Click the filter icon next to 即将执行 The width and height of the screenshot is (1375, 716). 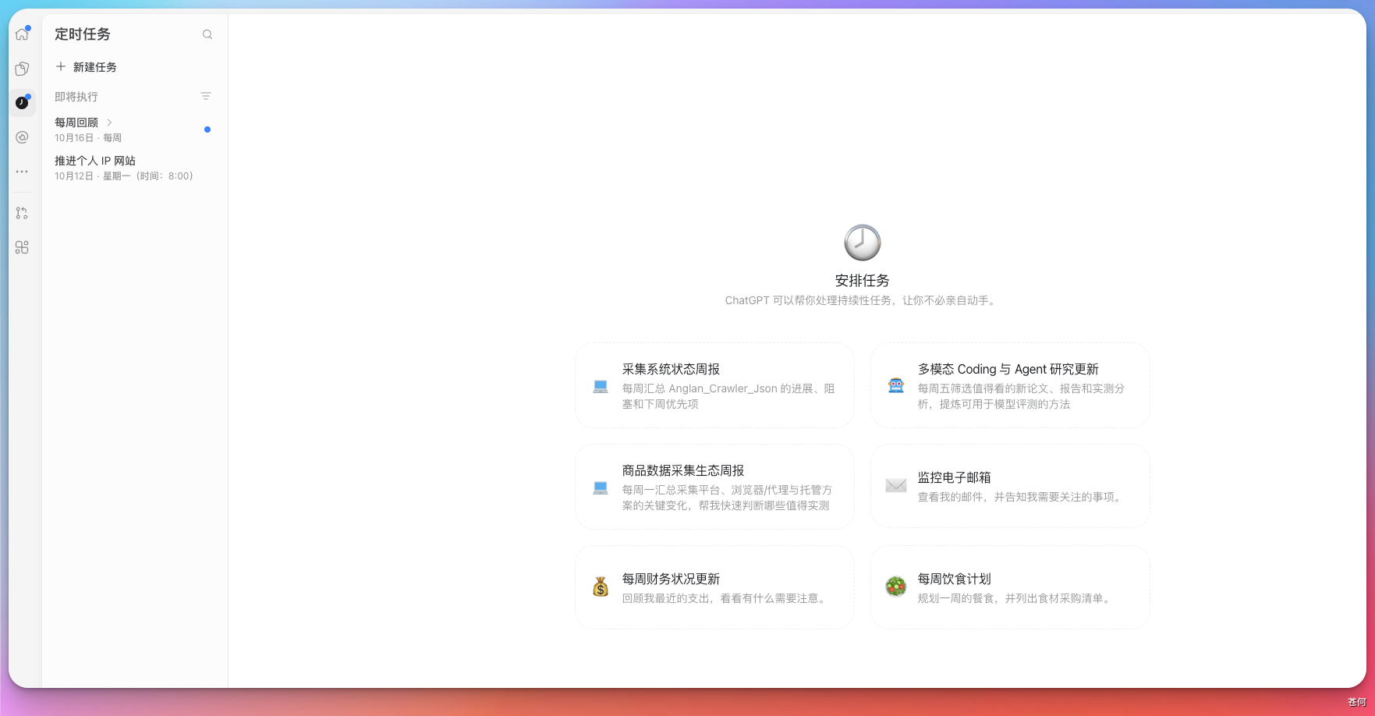tap(206, 96)
